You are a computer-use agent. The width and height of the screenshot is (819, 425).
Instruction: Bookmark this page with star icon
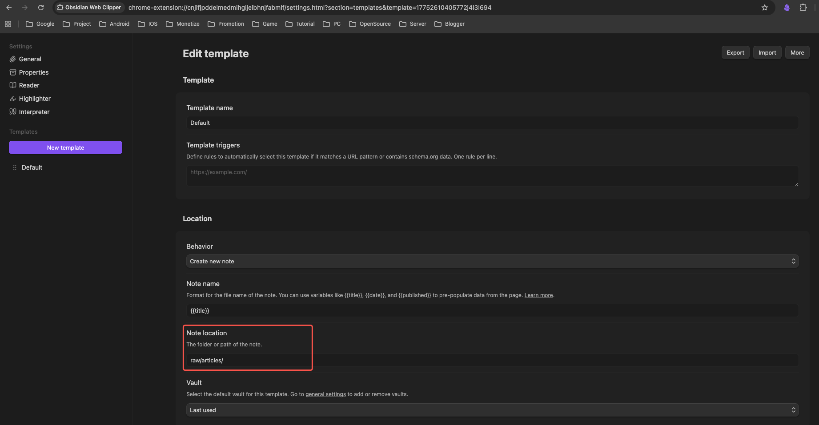point(765,8)
